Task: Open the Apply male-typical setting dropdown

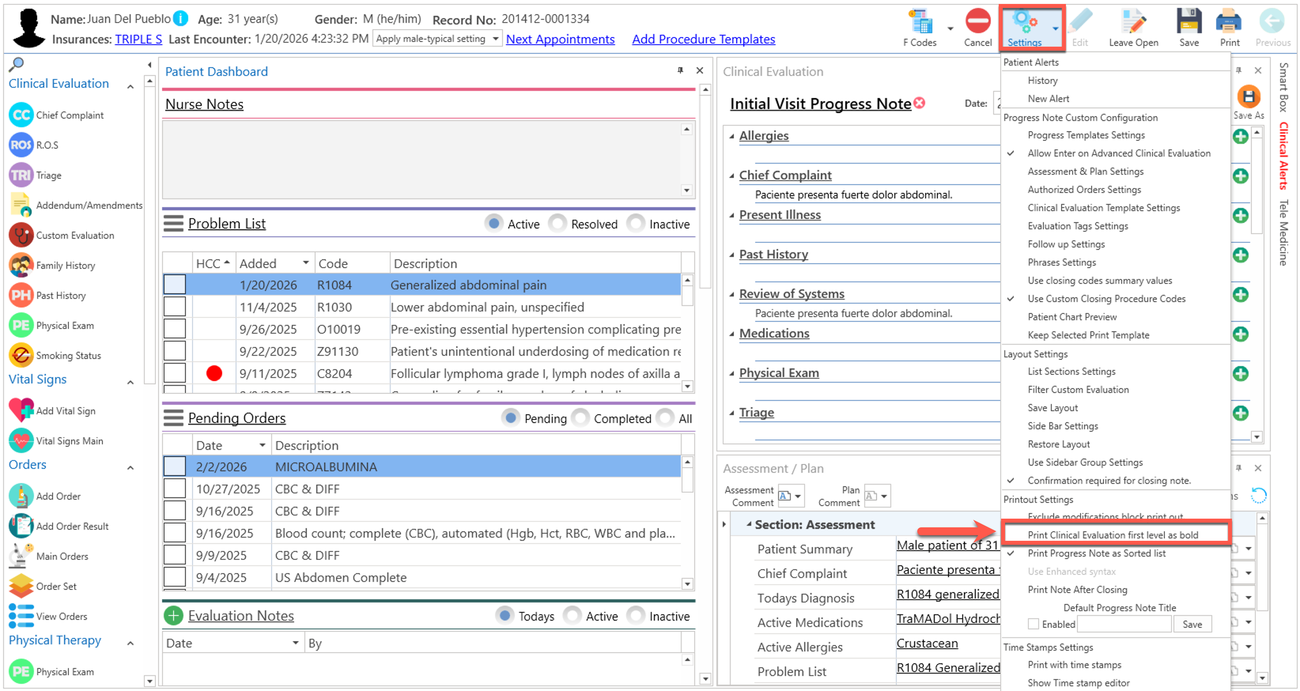Action: [495, 39]
